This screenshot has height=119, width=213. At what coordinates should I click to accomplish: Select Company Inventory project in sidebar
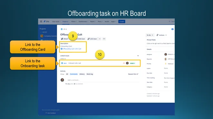[49, 36]
